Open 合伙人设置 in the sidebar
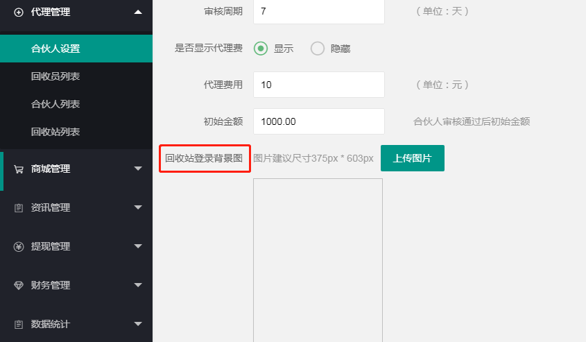The image size is (586, 342). 76,49
